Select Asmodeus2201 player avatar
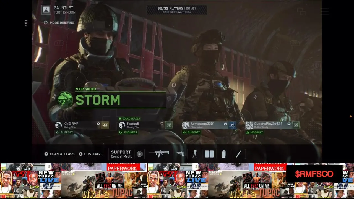The width and height of the screenshot is (354, 199). (186, 125)
